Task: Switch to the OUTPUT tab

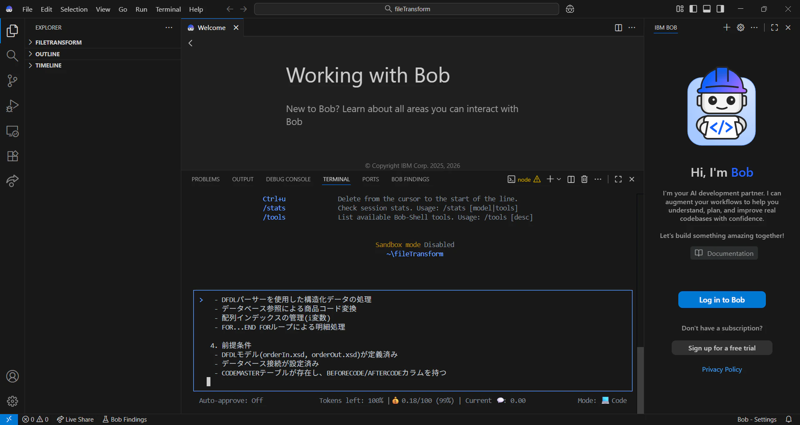Action: pos(242,179)
